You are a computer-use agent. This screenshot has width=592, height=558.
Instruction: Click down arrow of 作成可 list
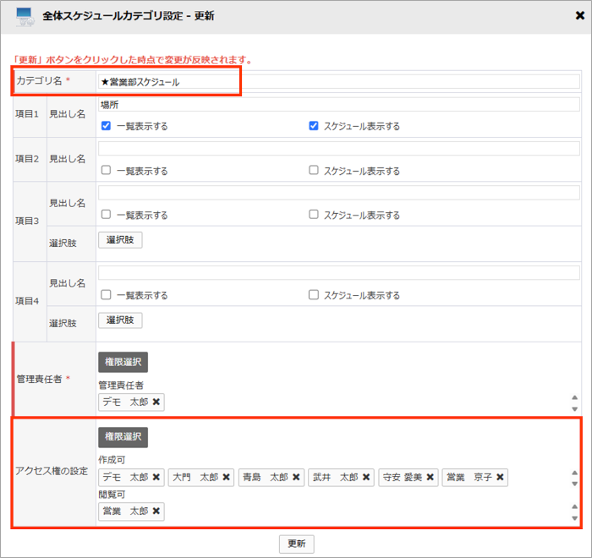(x=574, y=484)
